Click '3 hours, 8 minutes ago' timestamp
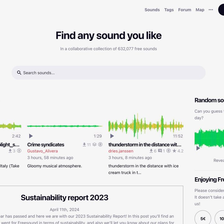224x224 pixels. coord(130,158)
